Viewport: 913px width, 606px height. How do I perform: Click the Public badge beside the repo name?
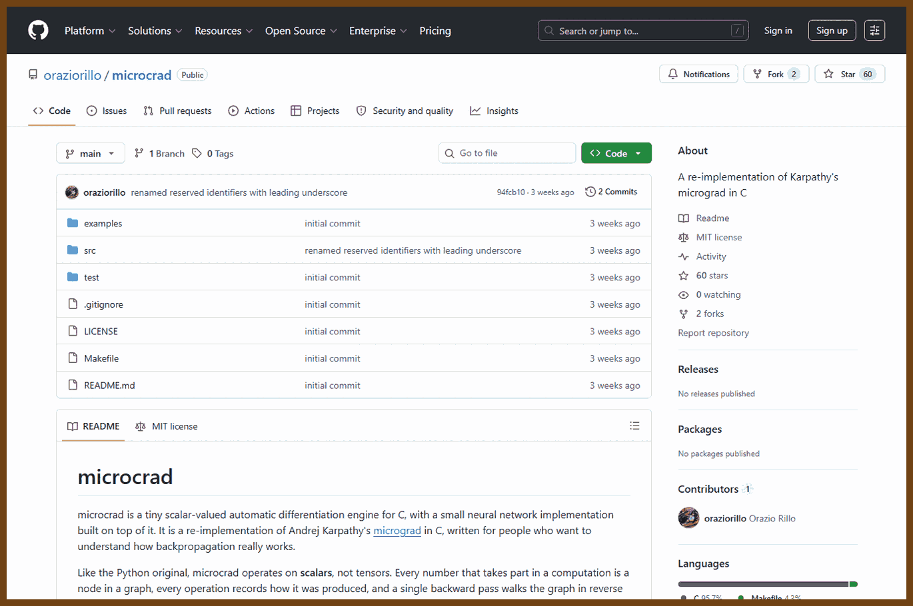[x=193, y=75]
